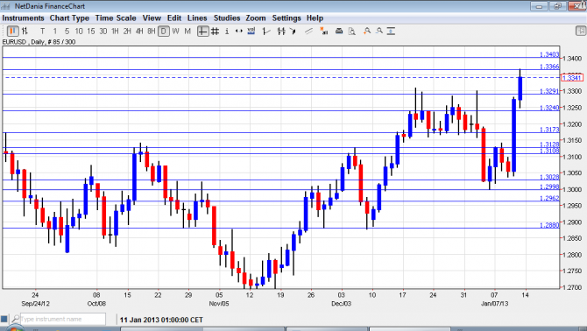
Task: Click the print chart icon
Action: coord(339,32)
